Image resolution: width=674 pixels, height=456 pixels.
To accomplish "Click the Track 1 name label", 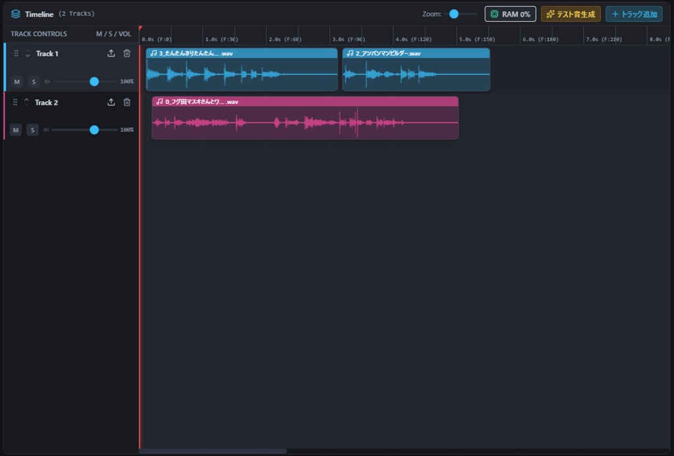I will tap(47, 54).
